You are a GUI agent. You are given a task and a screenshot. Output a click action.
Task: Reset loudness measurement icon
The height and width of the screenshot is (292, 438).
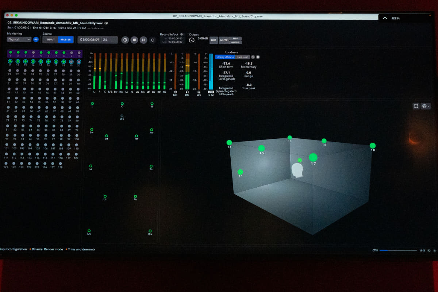click(253, 57)
